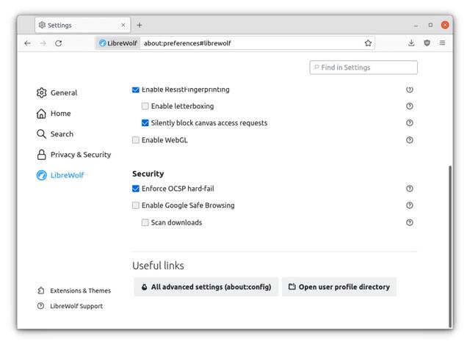The image size is (470, 347).
Task: Enable the WebGL checkbox
Action: pos(136,140)
